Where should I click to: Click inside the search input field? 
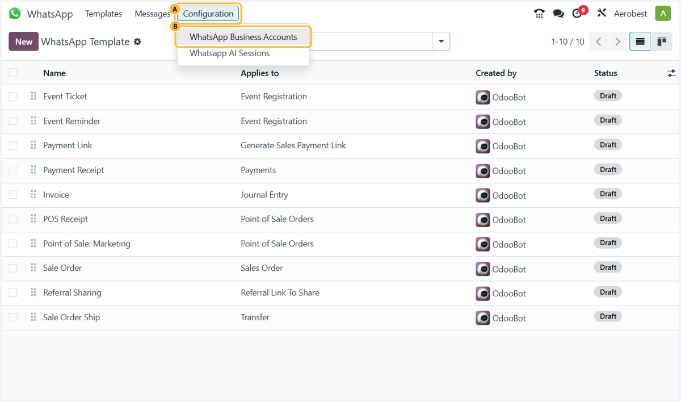[371, 41]
